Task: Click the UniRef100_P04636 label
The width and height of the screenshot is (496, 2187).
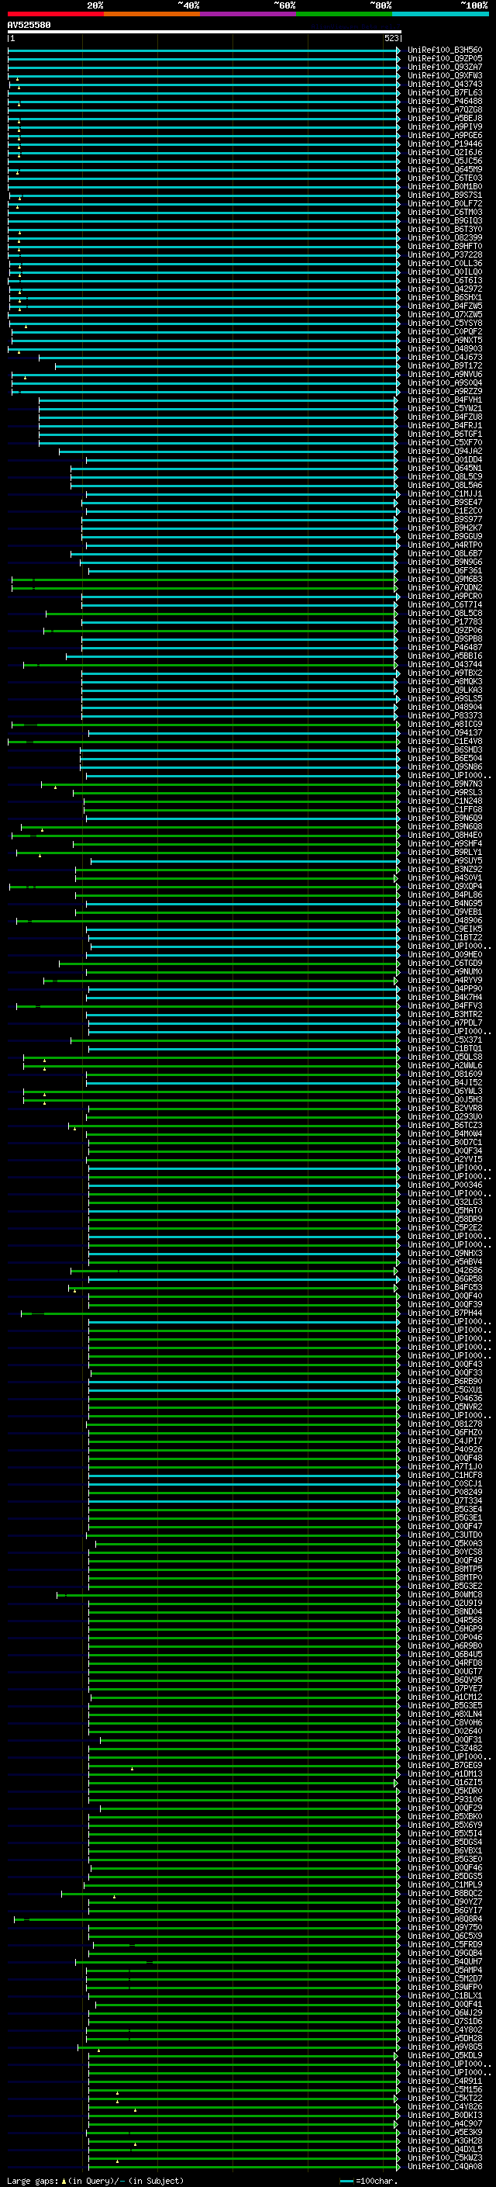Action: click(x=444, y=1398)
